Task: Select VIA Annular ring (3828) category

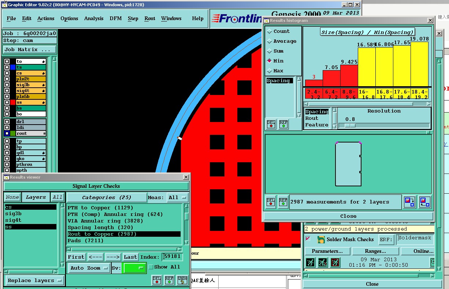Action: [x=124, y=221]
